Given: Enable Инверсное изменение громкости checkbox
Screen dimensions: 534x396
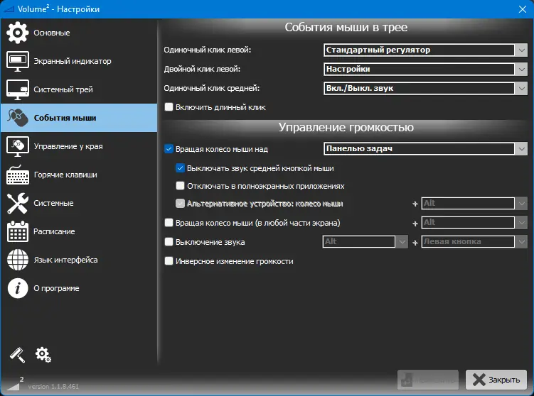Looking at the screenshot, I should (169, 260).
